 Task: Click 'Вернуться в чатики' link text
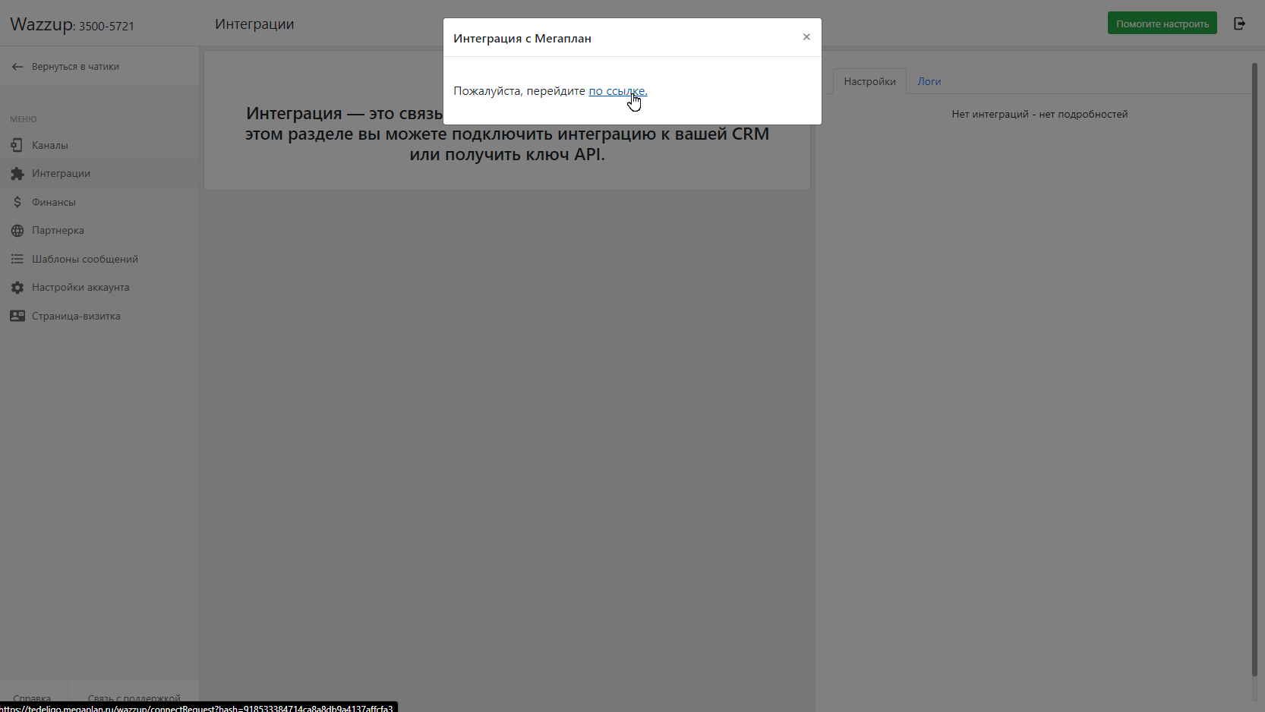coord(75,67)
